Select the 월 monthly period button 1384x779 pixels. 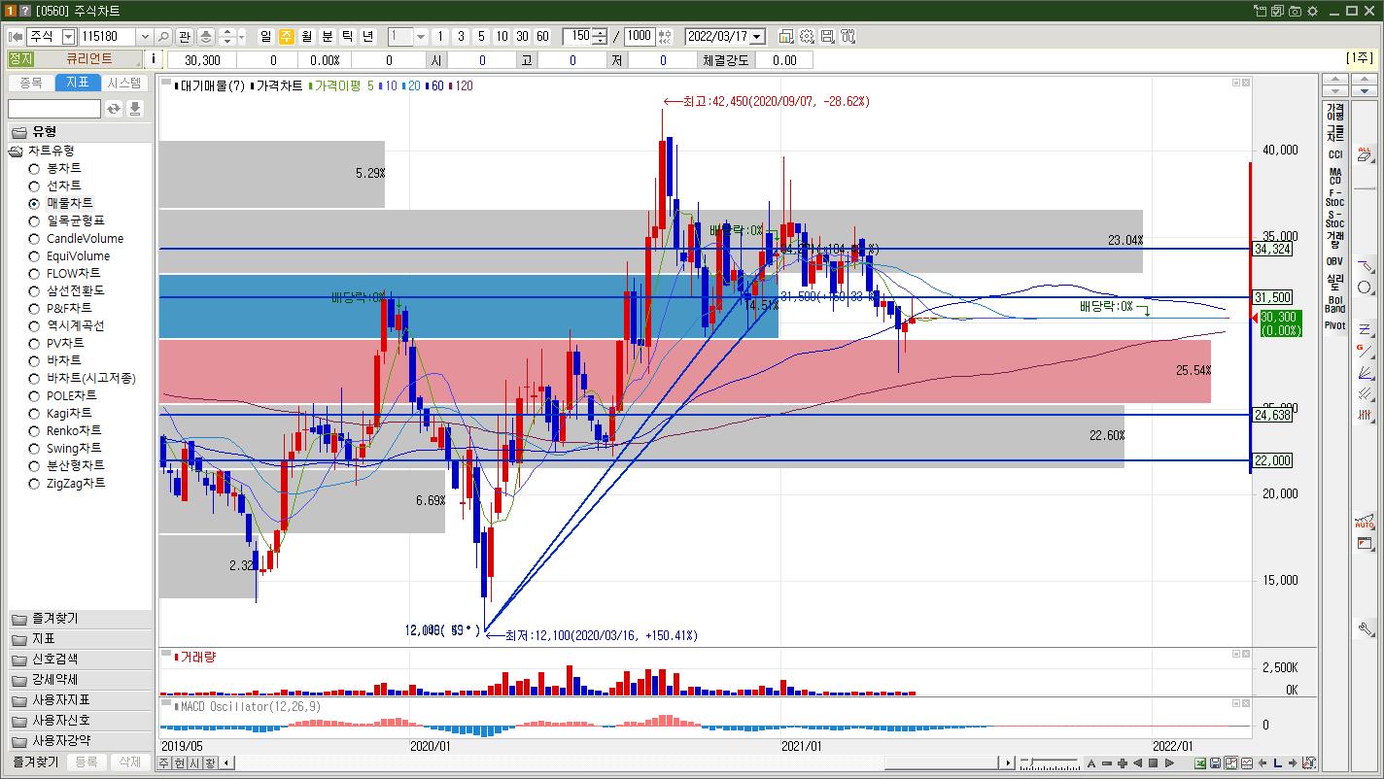pyautogui.click(x=307, y=37)
